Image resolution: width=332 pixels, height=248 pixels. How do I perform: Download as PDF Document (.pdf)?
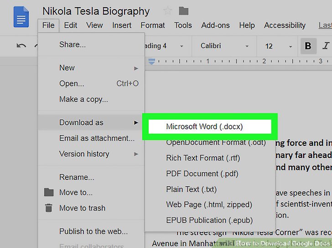(210, 174)
